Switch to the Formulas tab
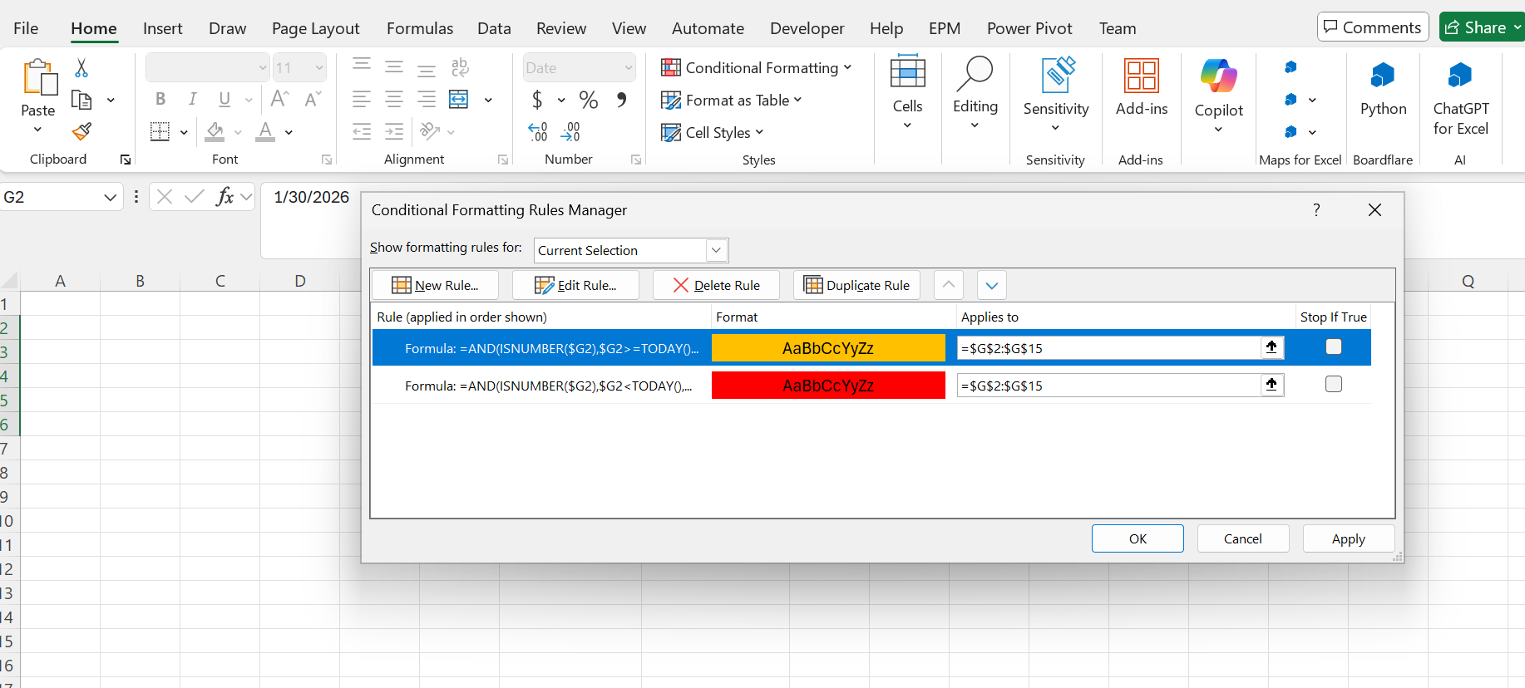The image size is (1525, 688). click(x=420, y=28)
